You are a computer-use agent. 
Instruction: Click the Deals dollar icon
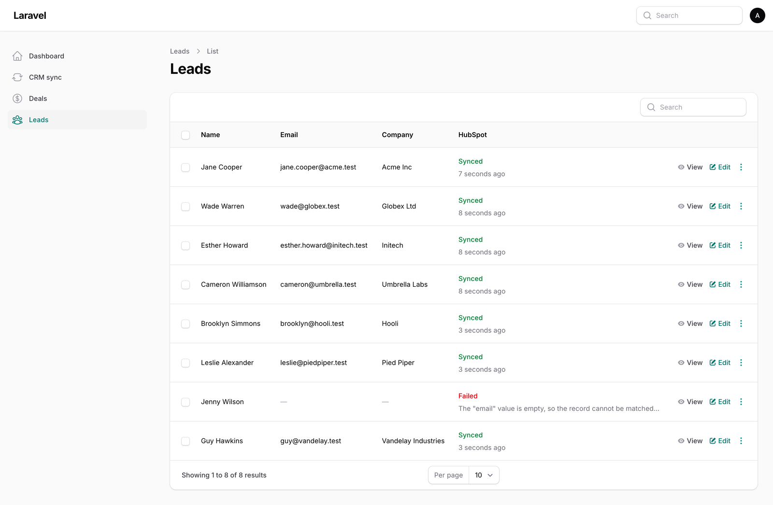coord(17,98)
